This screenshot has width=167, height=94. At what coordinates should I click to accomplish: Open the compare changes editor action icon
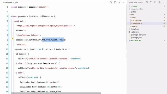tap(111, 2)
